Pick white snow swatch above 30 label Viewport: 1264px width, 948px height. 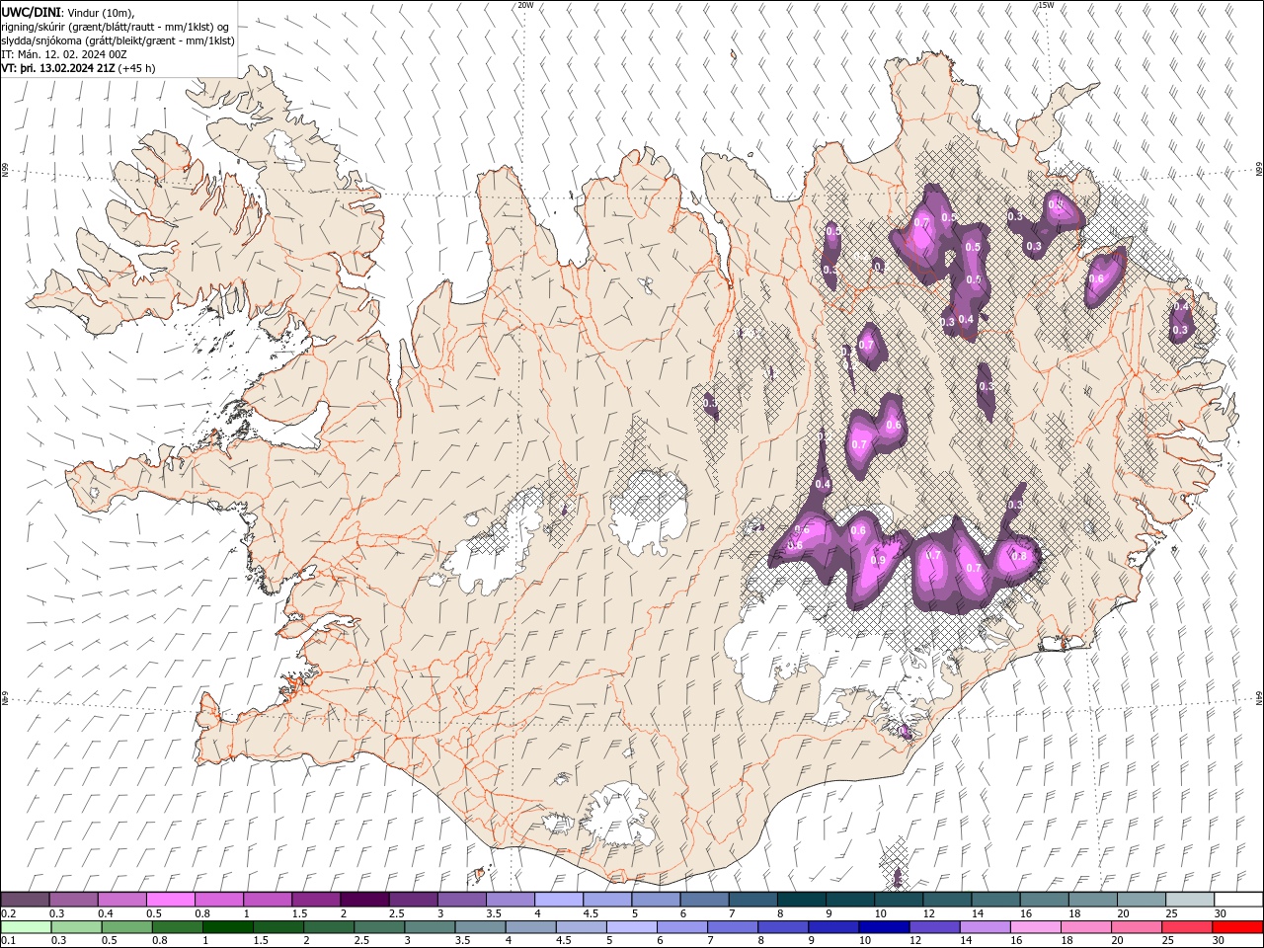pos(1238,900)
